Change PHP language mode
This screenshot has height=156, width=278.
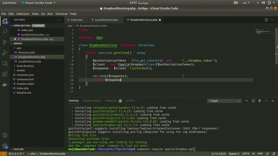tap(260, 154)
